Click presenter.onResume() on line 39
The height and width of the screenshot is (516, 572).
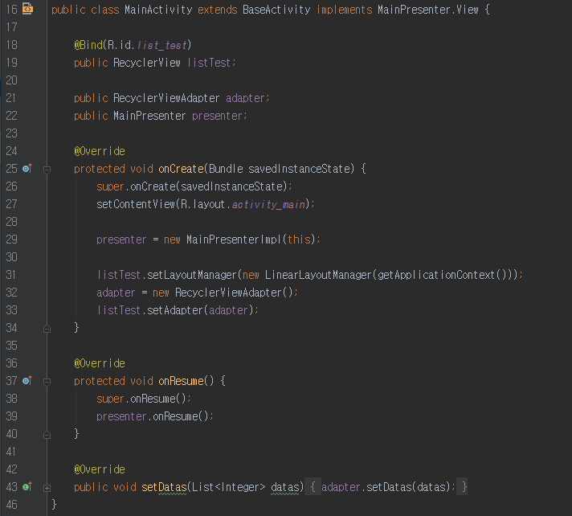click(153, 416)
